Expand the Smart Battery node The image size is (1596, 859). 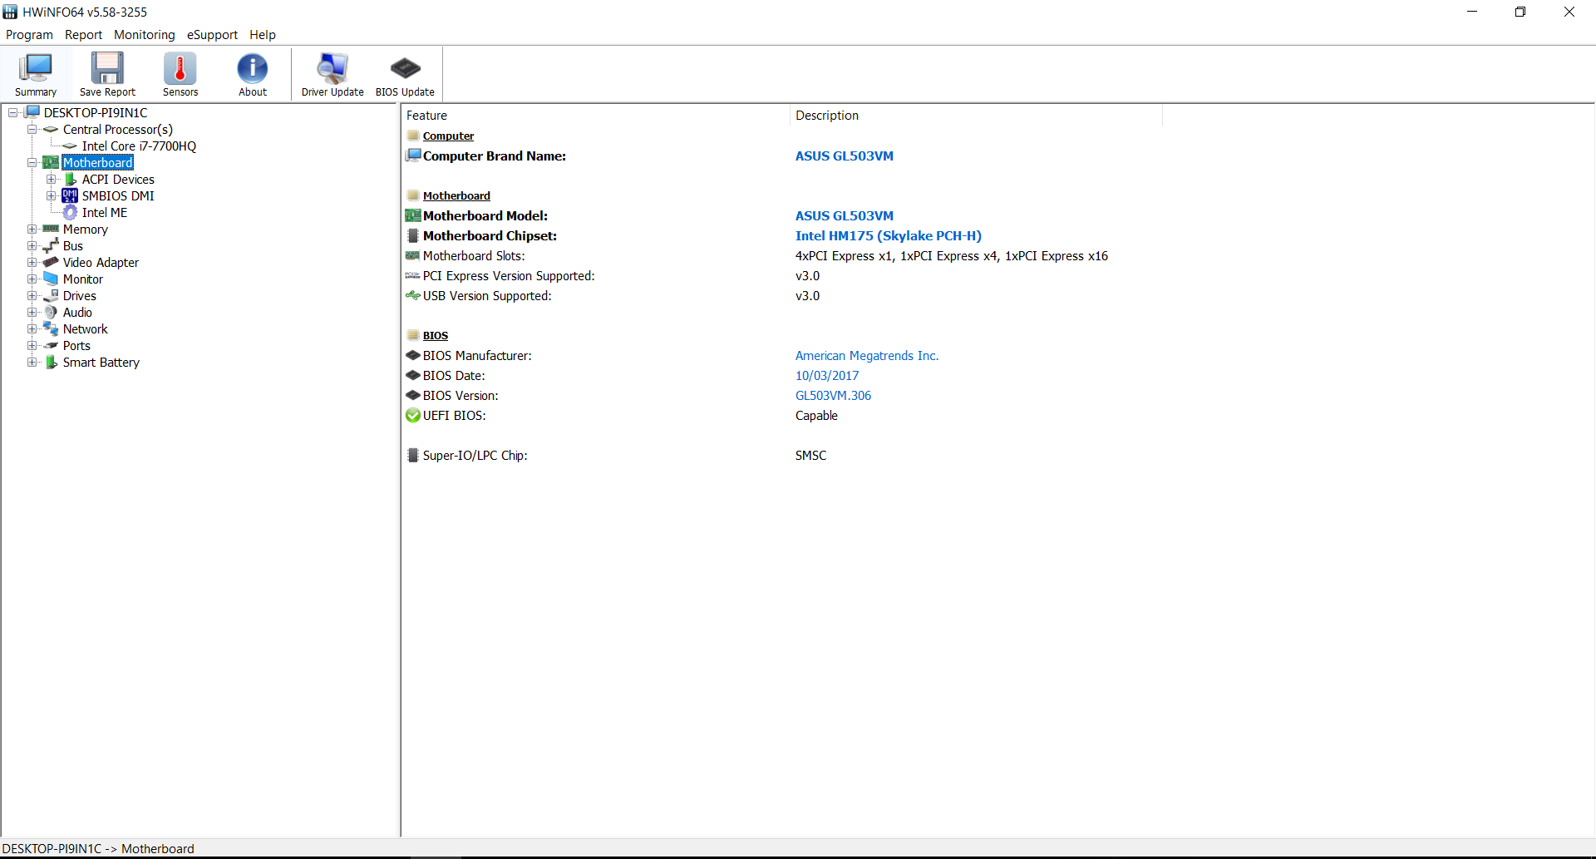click(32, 363)
